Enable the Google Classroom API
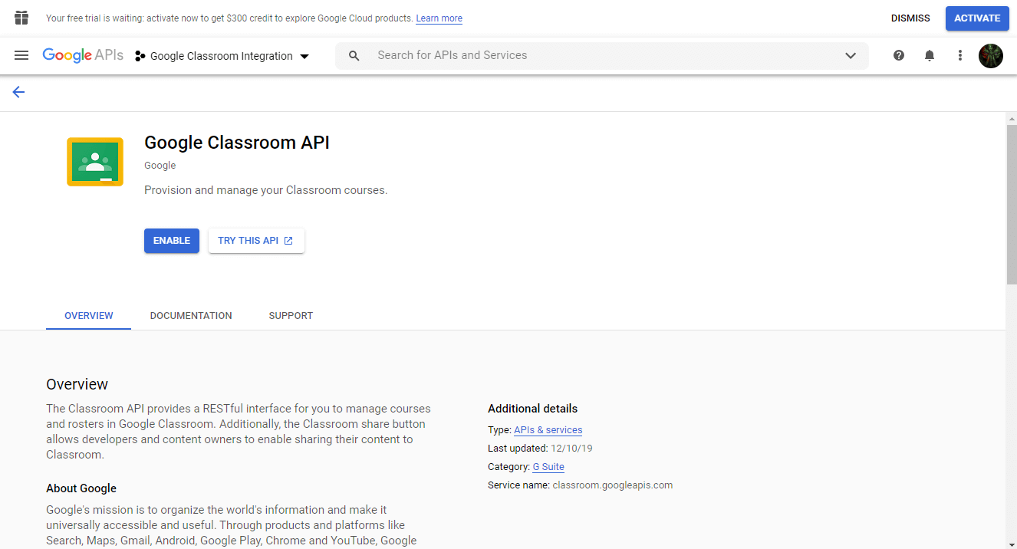1017x549 pixels. point(172,241)
